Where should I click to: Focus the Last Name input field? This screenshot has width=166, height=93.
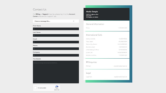[x=56, y=35]
